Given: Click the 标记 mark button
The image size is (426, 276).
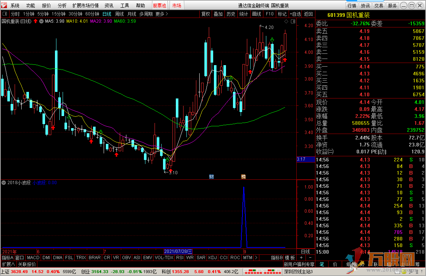Looking at the screenshot, I should point(282,14).
